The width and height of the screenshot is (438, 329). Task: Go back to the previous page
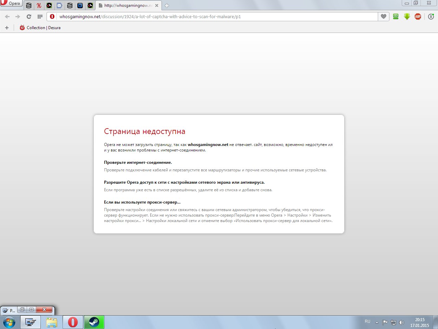[7, 16]
